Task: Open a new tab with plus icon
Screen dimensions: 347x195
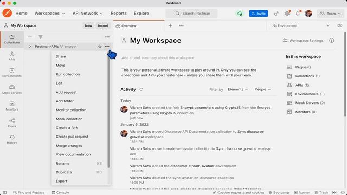Action: point(170,25)
